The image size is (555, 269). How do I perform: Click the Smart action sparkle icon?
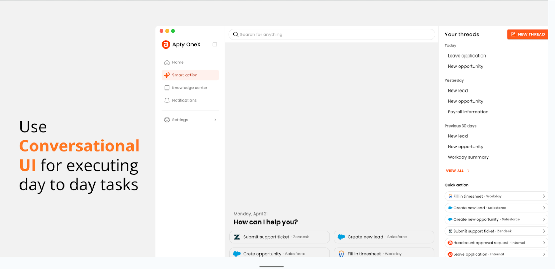(x=167, y=75)
